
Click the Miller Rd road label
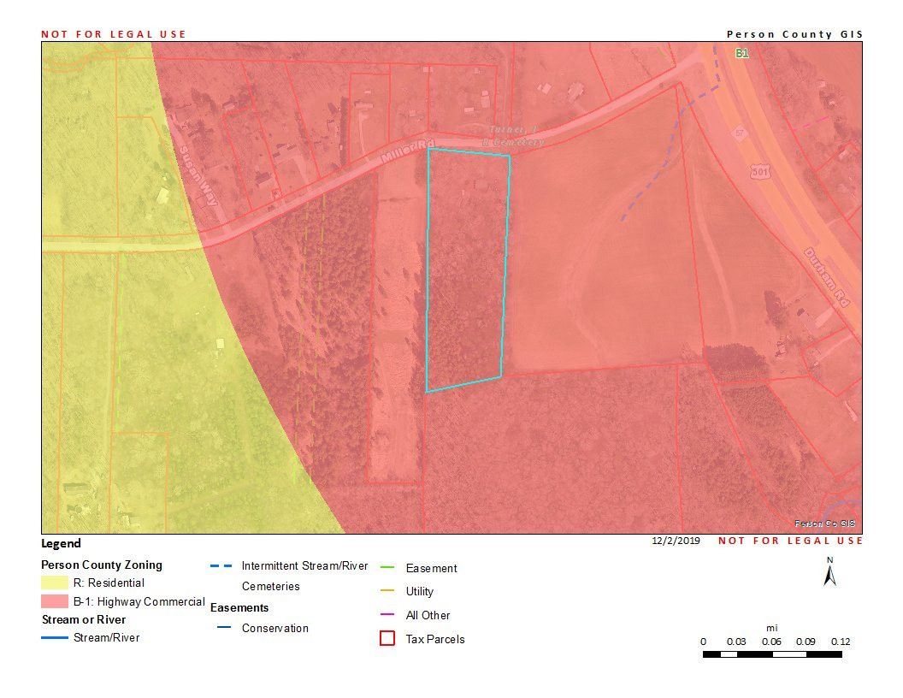click(x=404, y=151)
